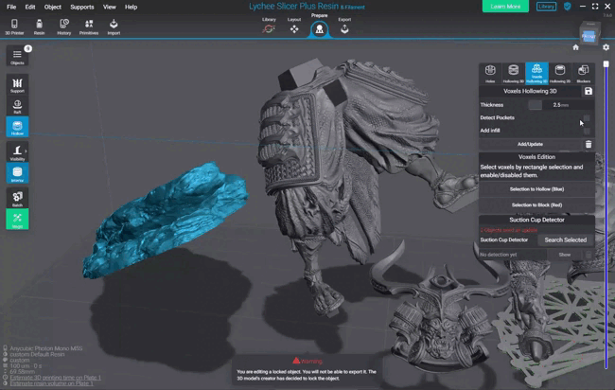Image resolution: width=615 pixels, height=390 pixels.
Task: Select Hollowing 2D tab icon
Action: pyautogui.click(x=560, y=74)
